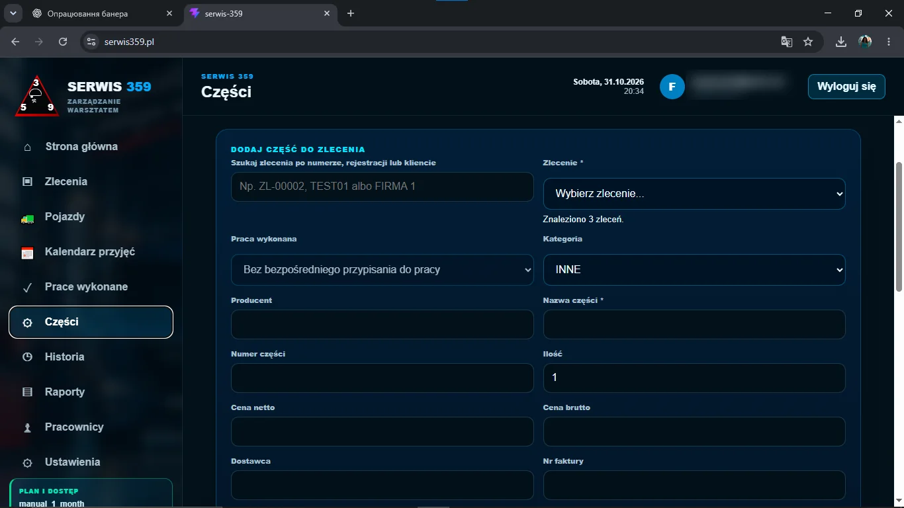Expand the Kategoria dropdown showing INNE
Screen dimensions: 904x508
[x=694, y=270]
